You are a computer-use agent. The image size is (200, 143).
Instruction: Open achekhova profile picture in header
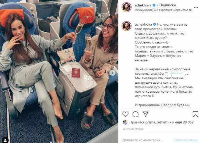click(x=126, y=7)
